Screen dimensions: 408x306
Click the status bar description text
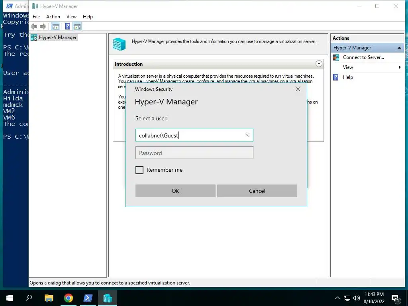coord(110,283)
